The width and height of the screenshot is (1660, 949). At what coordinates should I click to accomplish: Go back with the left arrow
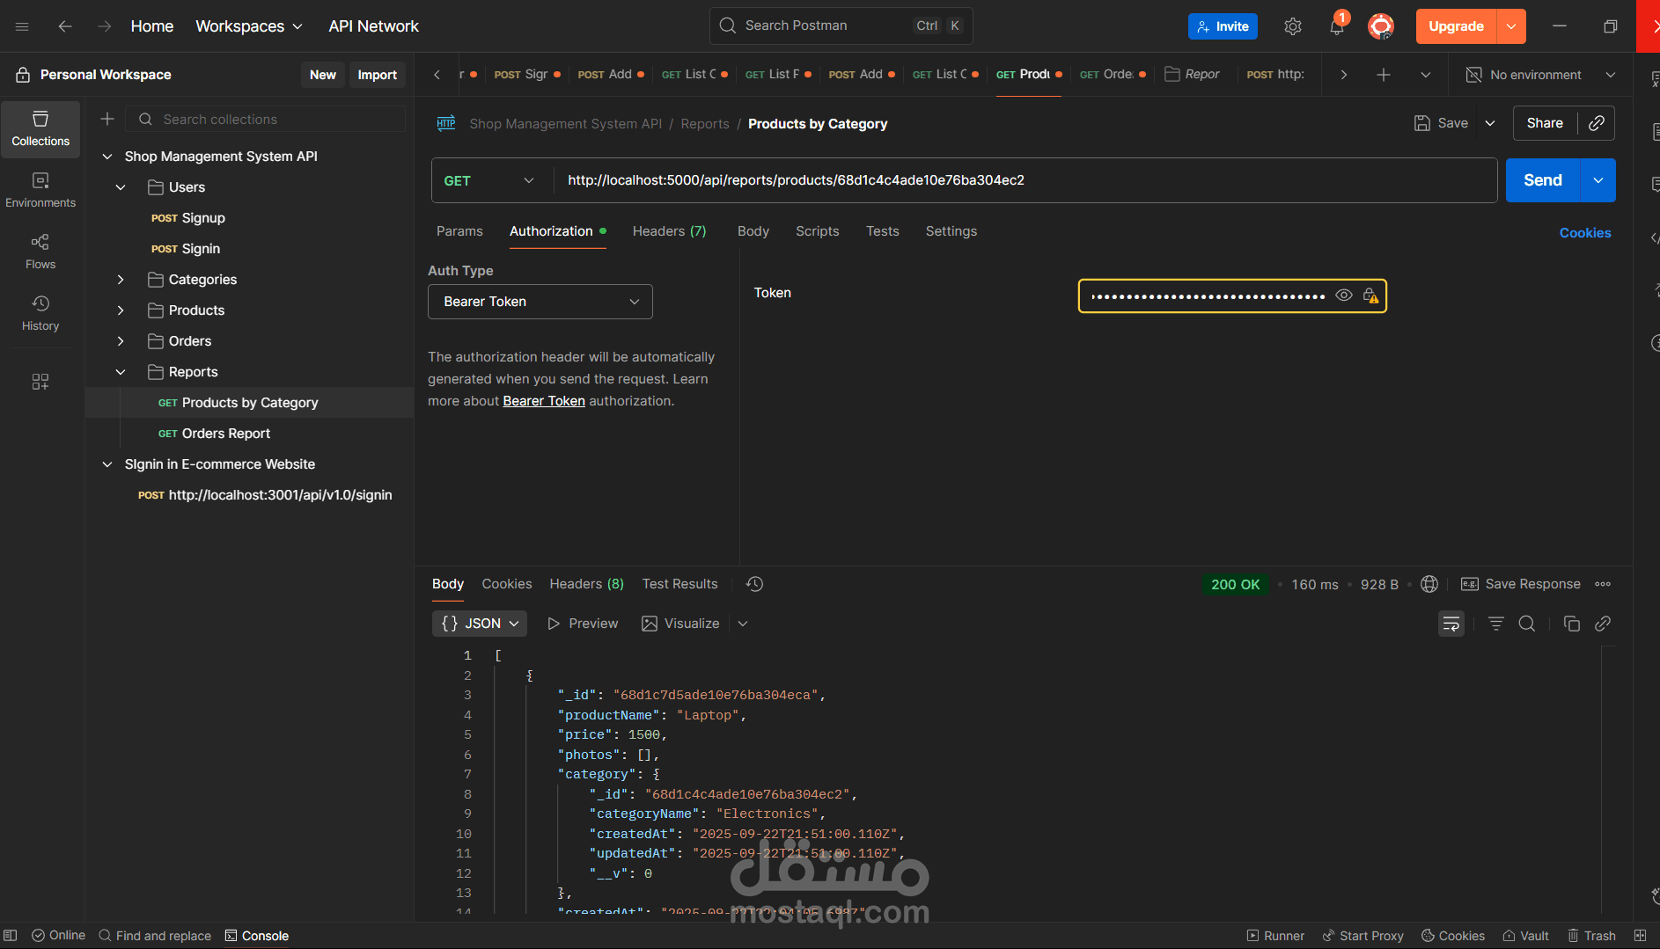(64, 26)
